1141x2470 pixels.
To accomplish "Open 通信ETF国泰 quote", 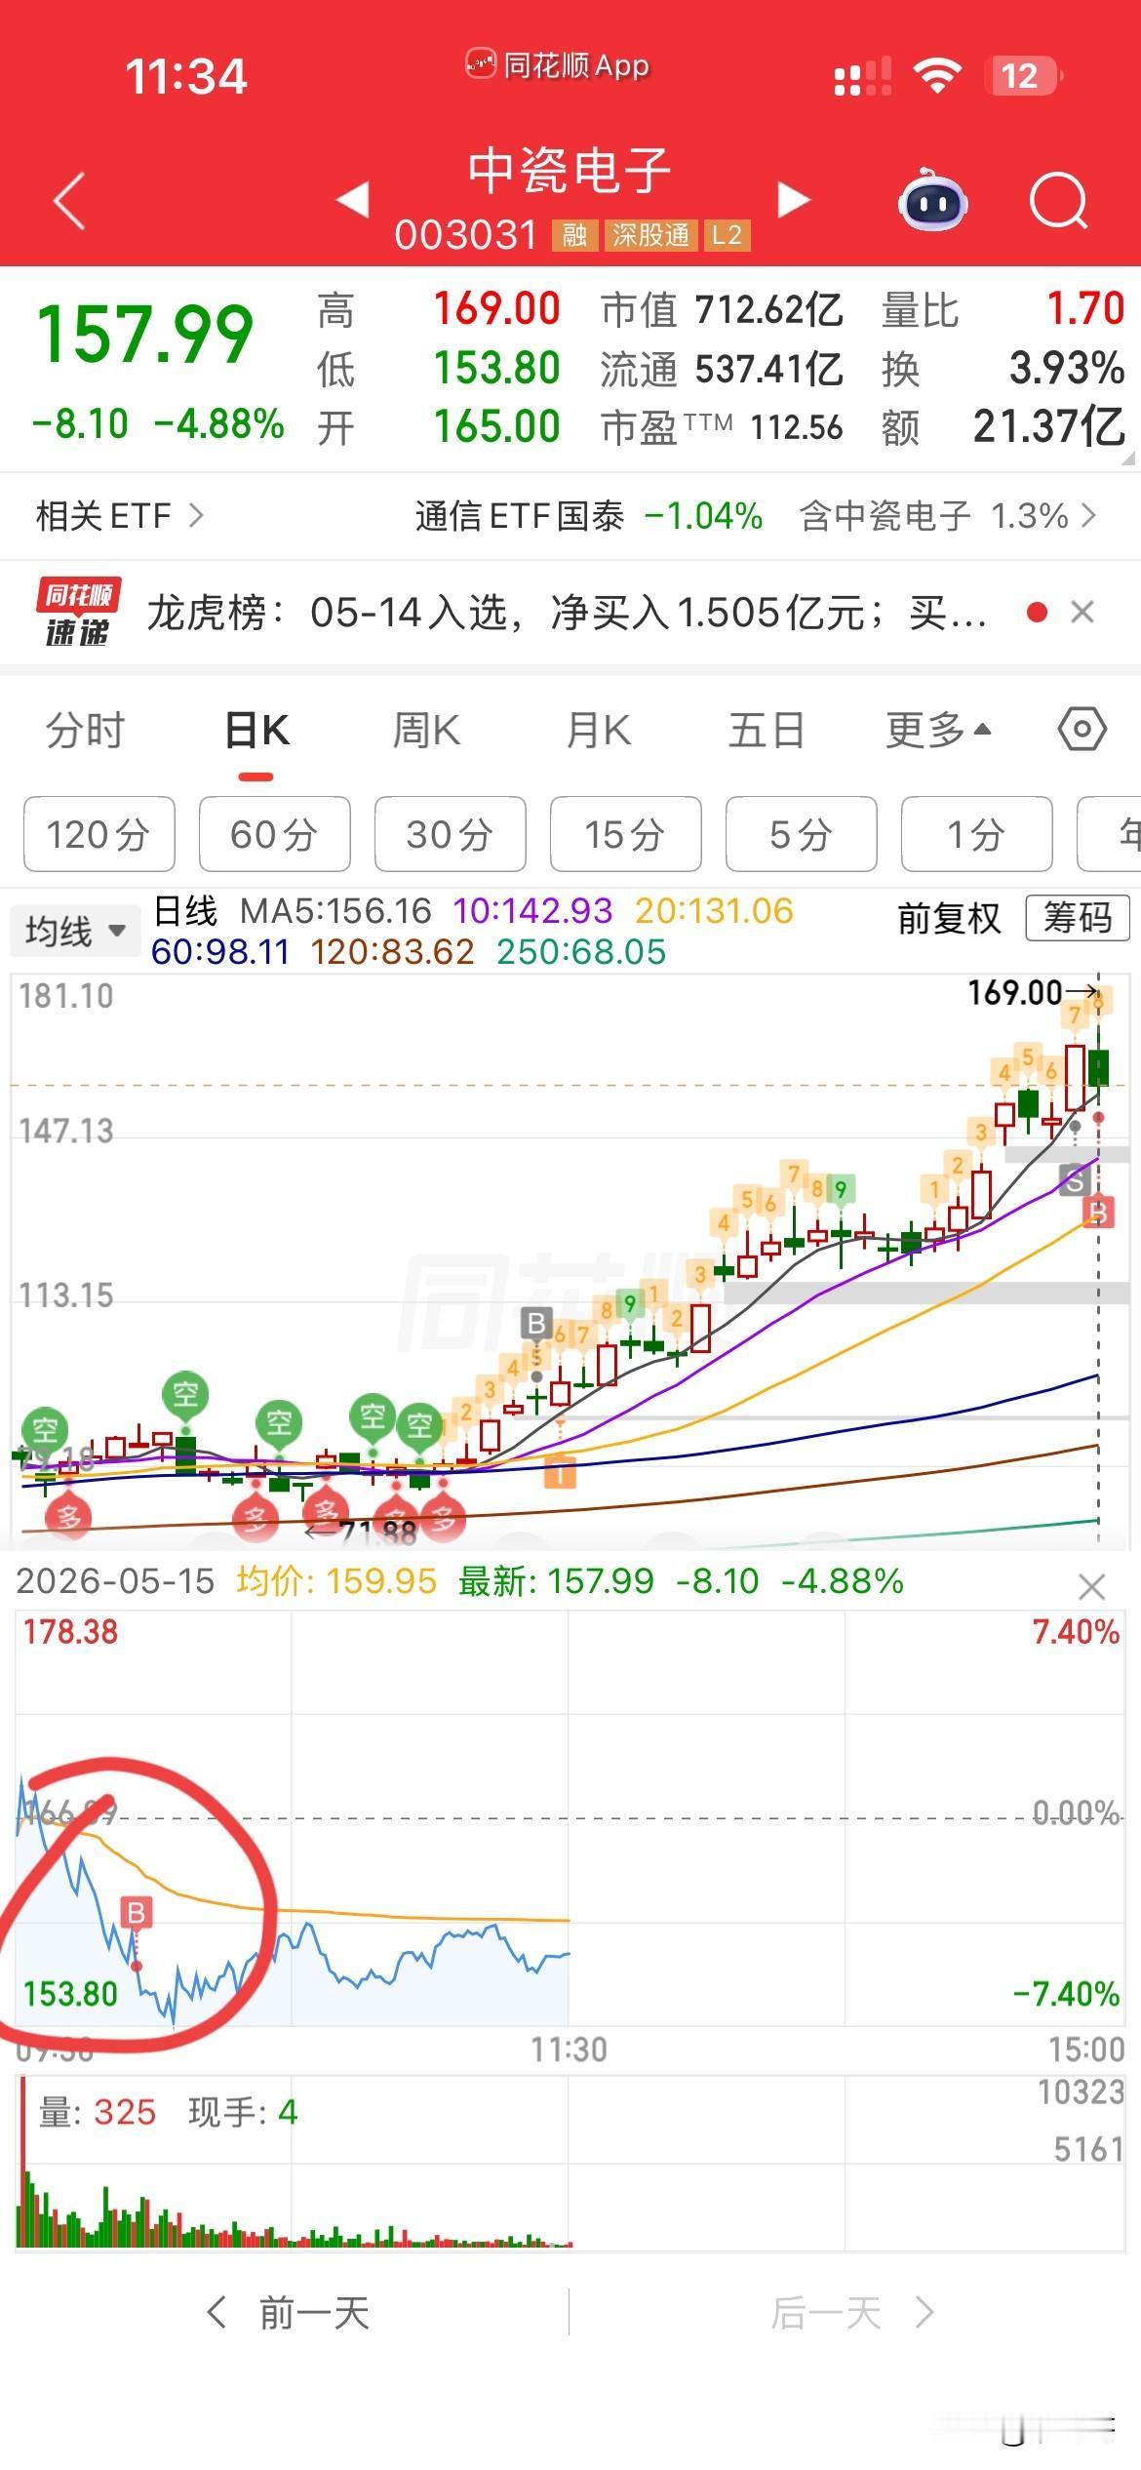I will click(x=588, y=515).
